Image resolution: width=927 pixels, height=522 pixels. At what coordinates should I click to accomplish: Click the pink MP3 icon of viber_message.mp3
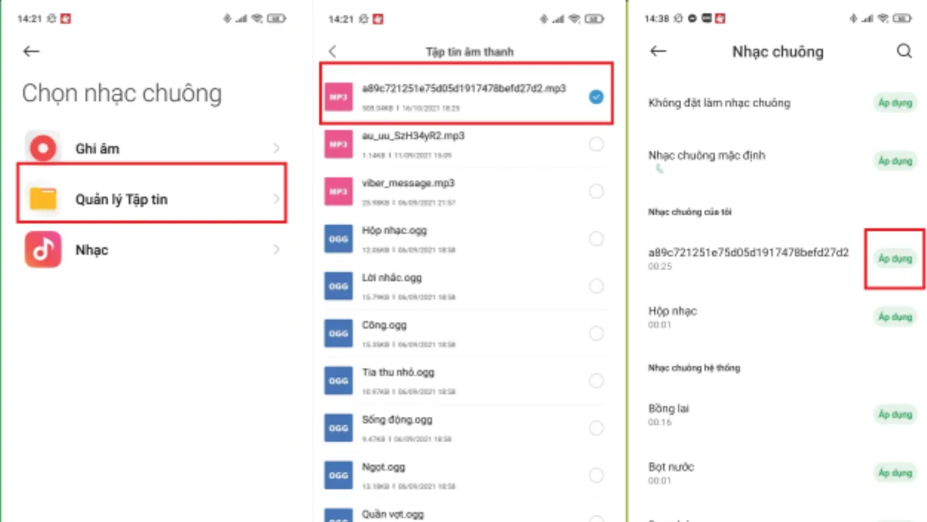click(338, 191)
